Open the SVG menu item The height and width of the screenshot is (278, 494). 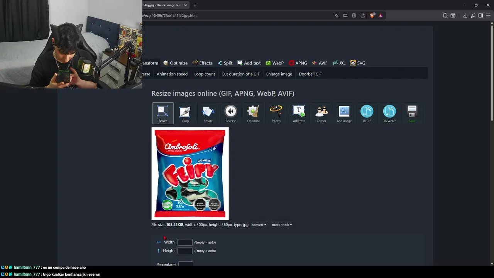coord(358,63)
